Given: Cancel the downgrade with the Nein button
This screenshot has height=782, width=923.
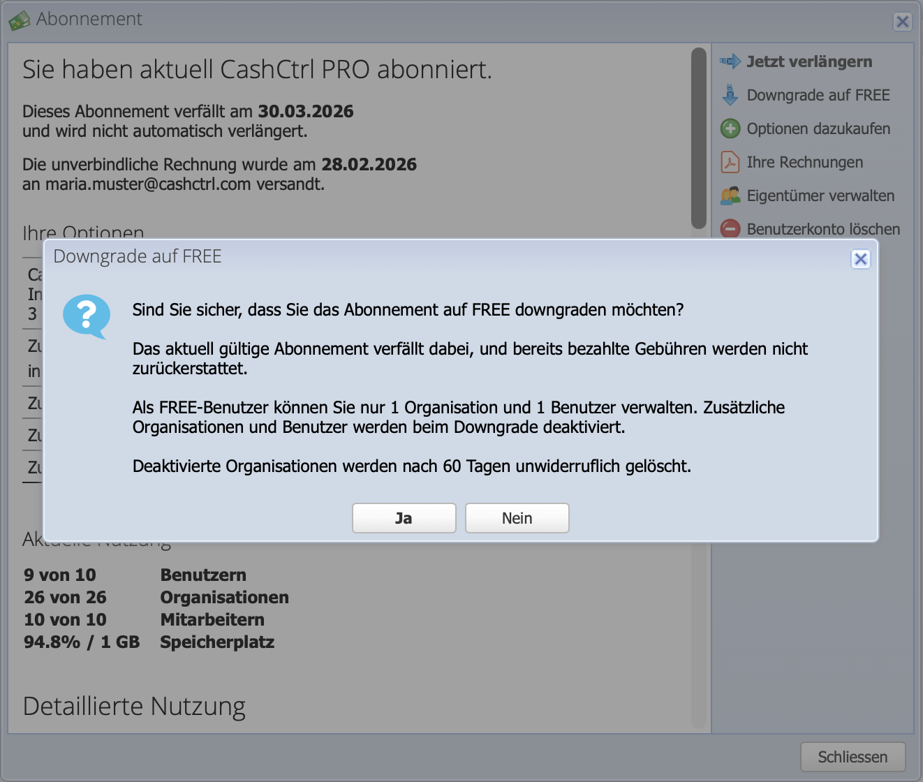Looking at the screenshot, I should click(x=517, y=518).
